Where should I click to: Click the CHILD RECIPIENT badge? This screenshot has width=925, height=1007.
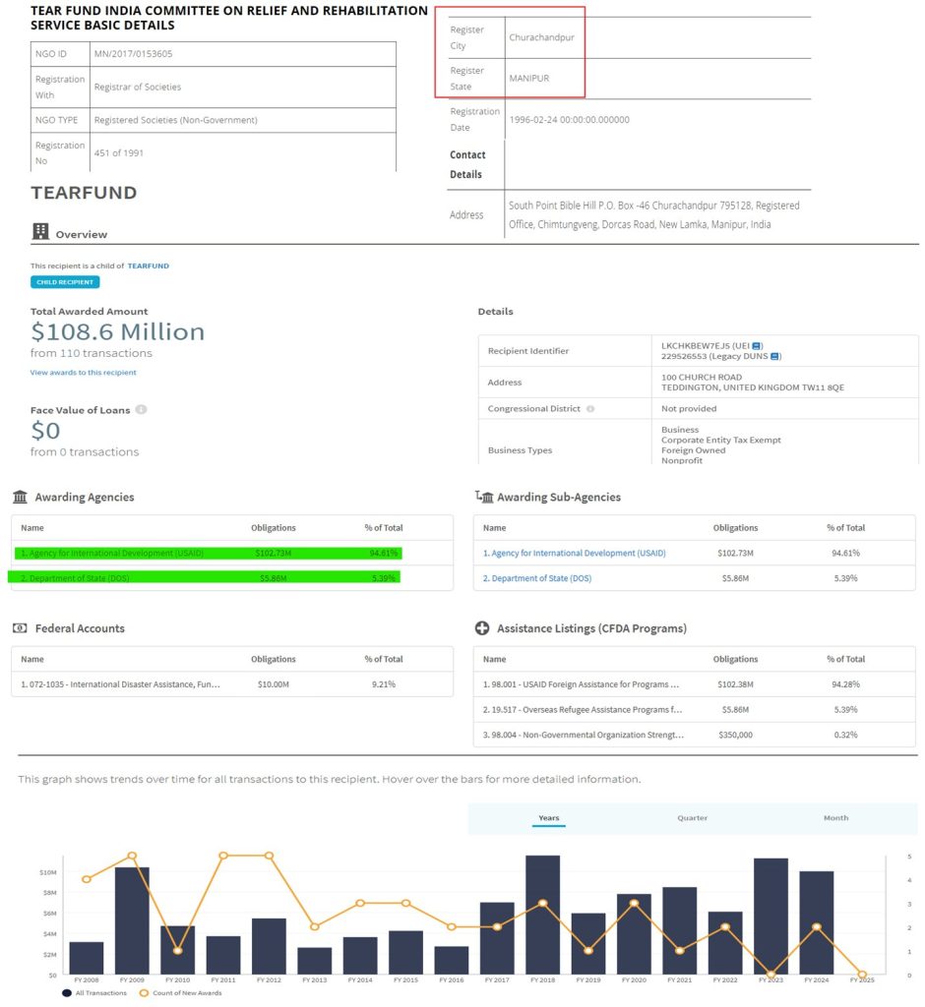[65, 282]
